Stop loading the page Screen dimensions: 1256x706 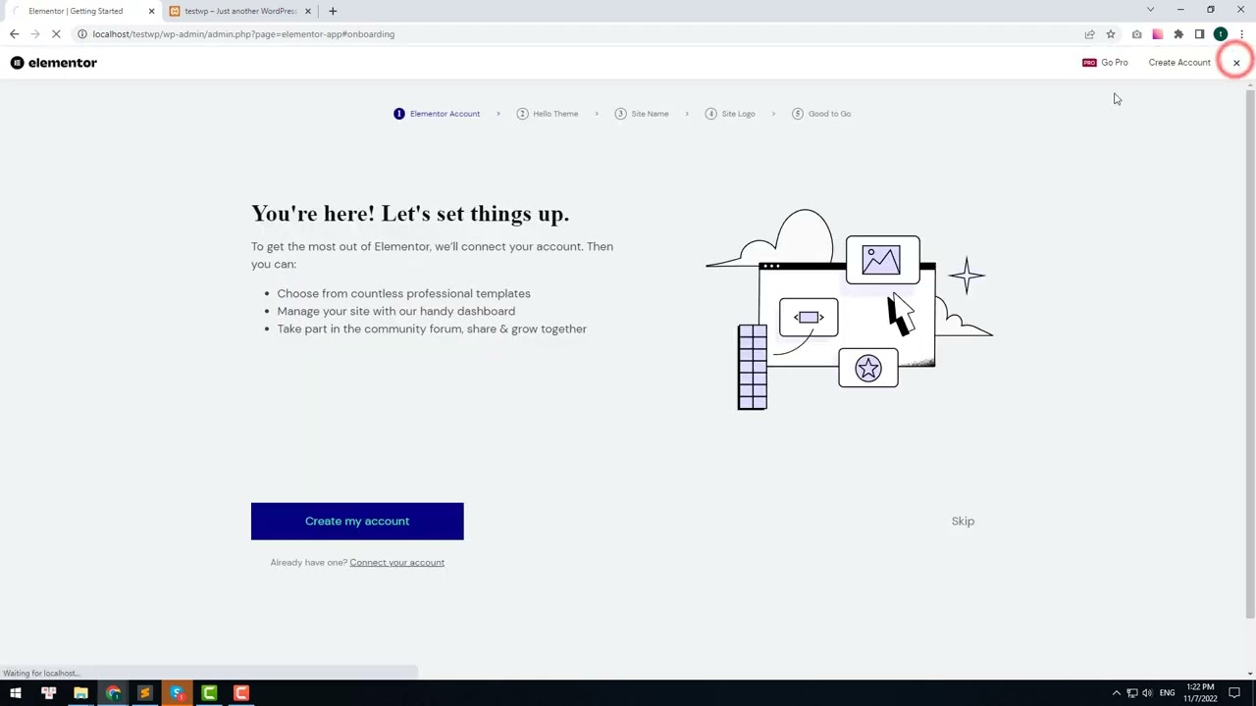coord(56,34)
